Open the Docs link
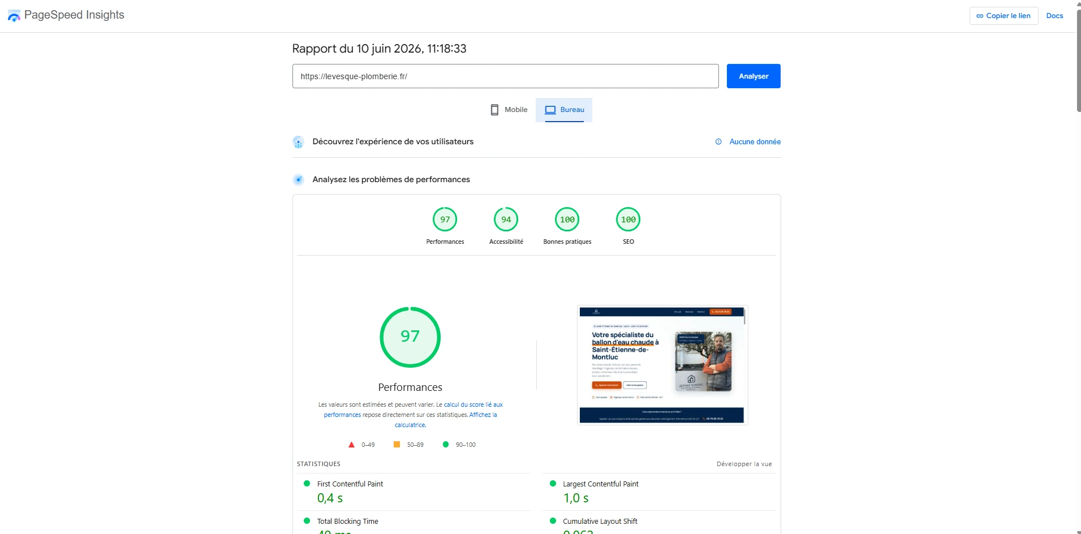 1054,16
